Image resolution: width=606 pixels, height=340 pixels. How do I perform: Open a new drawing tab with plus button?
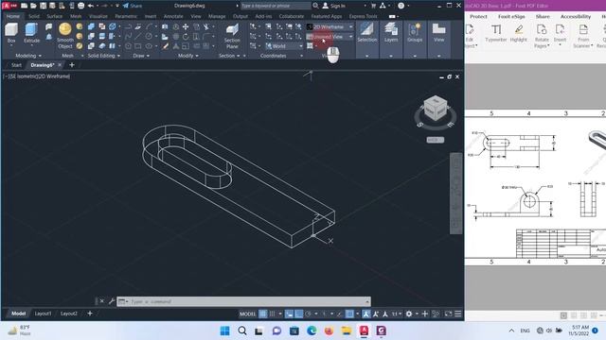pos(72,65)
